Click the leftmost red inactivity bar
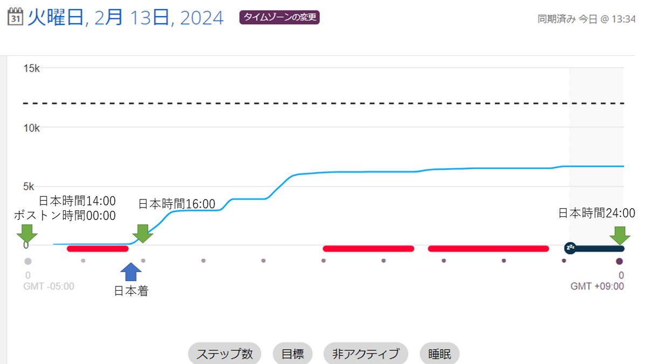The height and width of the screenshot is (364, 647). point(98,249)
